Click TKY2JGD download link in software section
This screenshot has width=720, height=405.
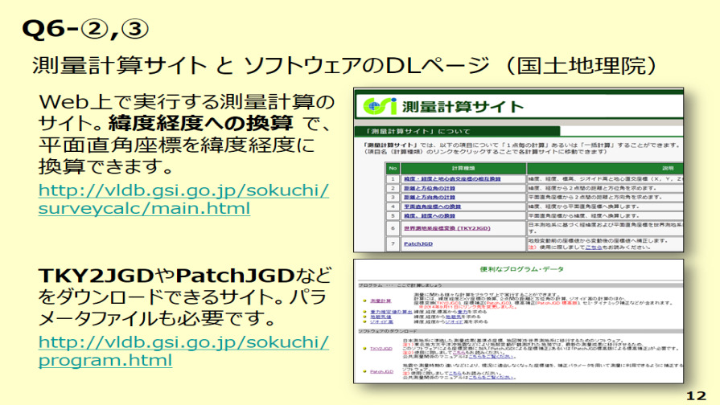pyautogui.click(x=380, y=350)
